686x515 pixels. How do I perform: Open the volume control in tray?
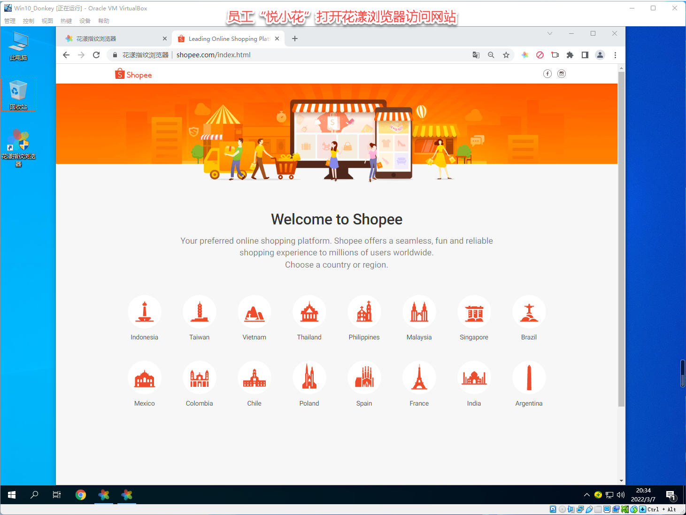tap(621, 495)
